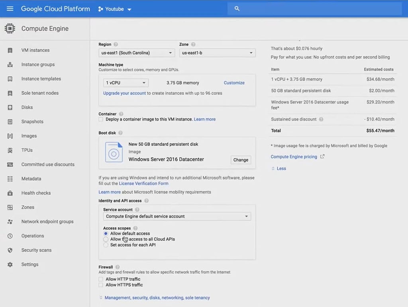This screenshot has height=307, width=408.
Task: Click Customize machine type link
Action: click(x=234, y=83)
